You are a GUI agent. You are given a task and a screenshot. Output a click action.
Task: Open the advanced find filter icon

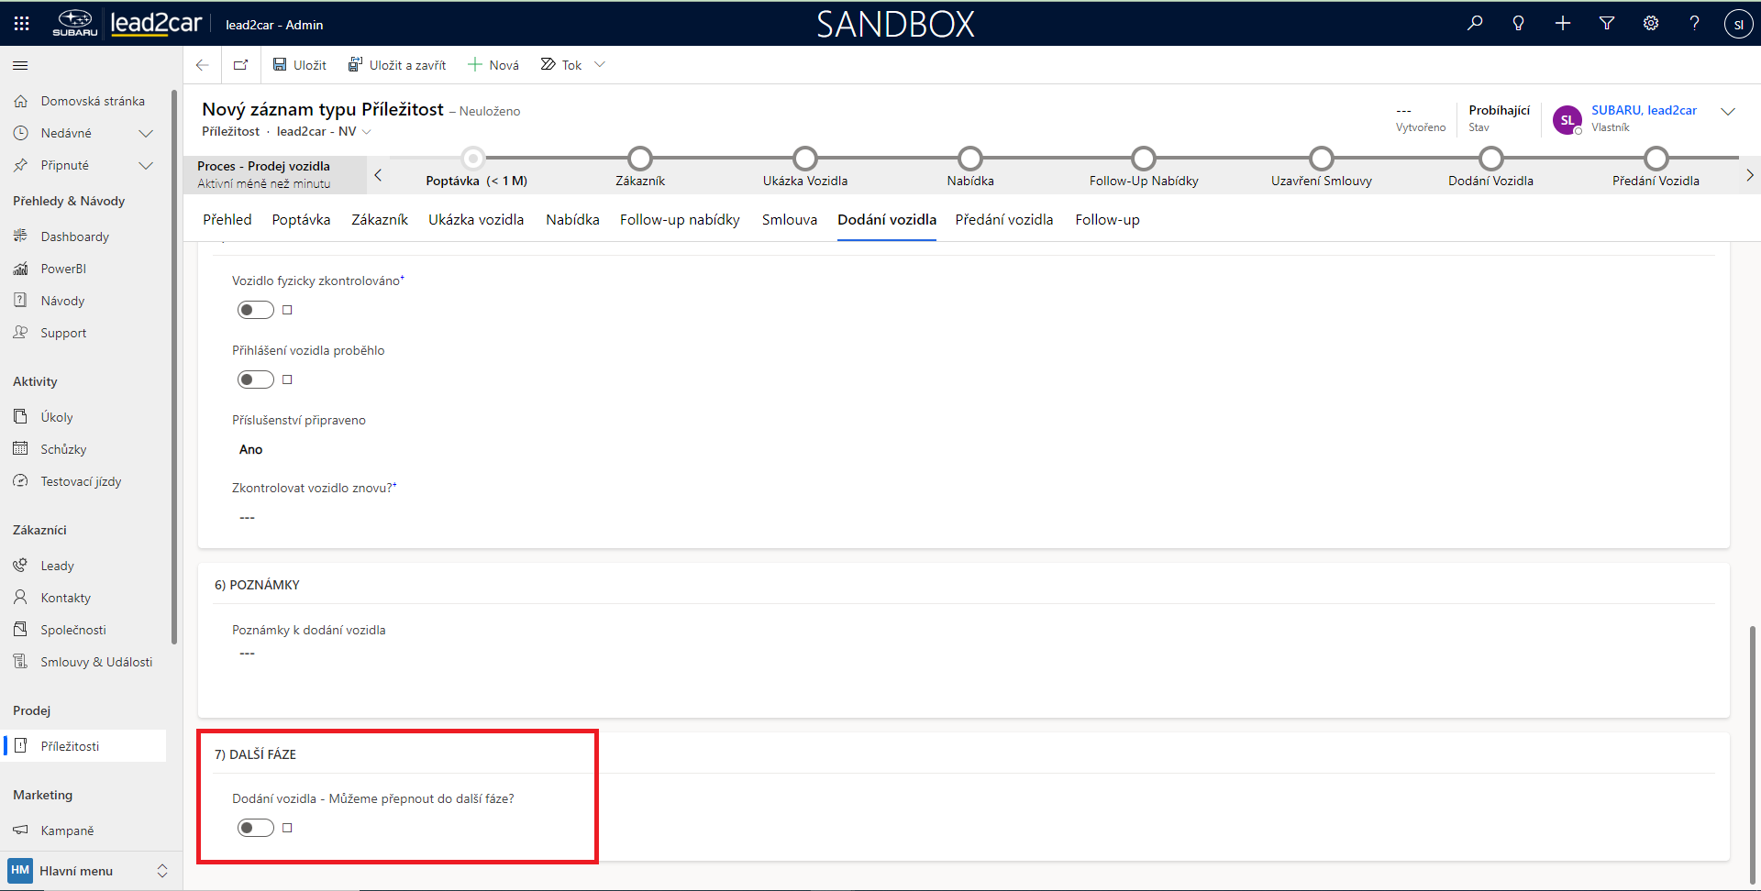(1607, 24)
